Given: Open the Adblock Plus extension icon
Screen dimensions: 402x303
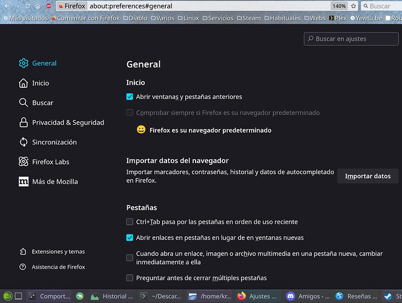Looking at the screenshot, I should [48, 6].
